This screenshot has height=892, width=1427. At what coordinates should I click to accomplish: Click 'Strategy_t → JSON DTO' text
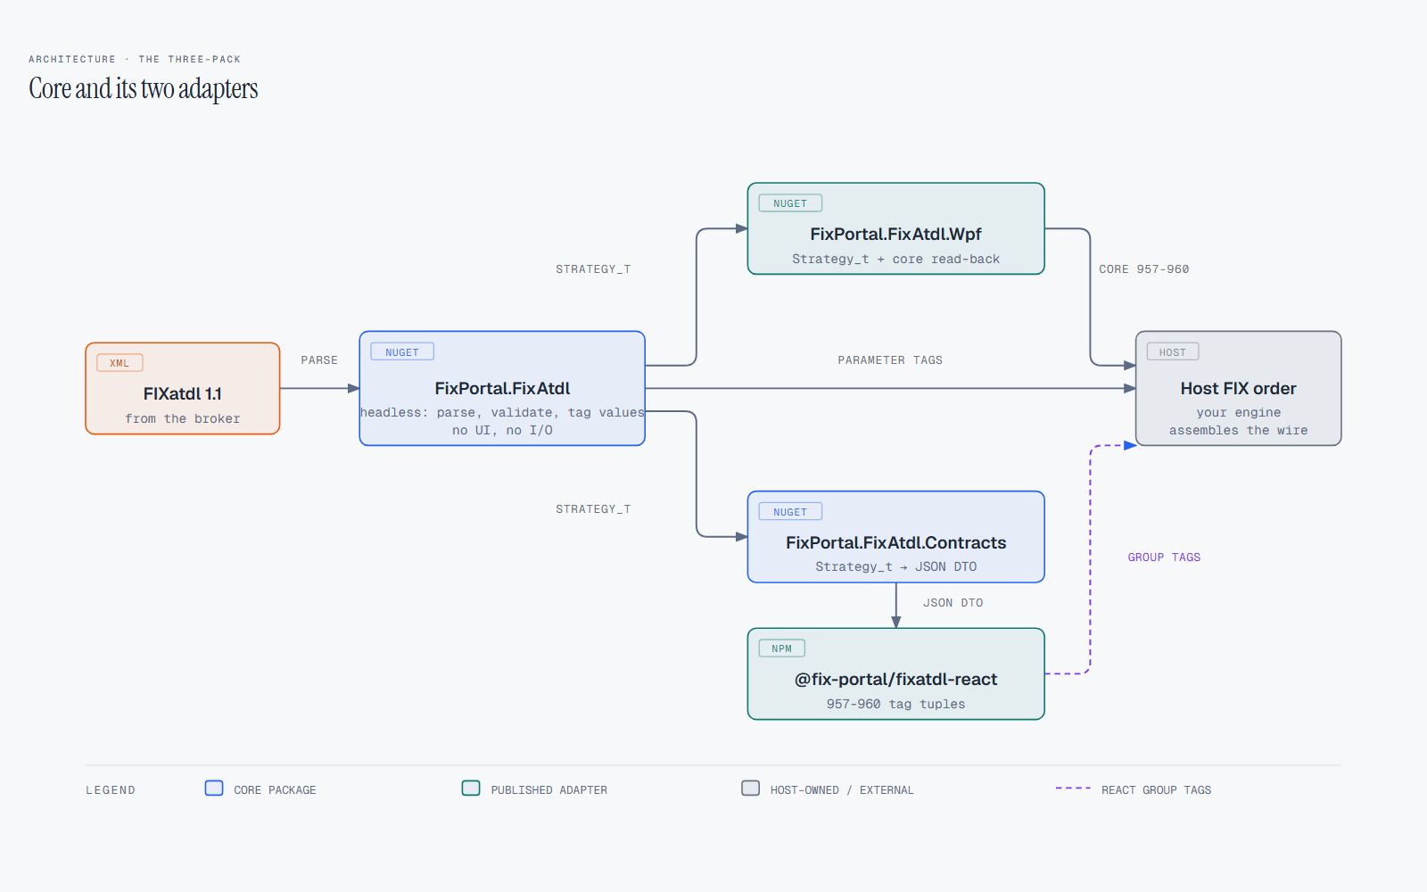coord(895,567)
